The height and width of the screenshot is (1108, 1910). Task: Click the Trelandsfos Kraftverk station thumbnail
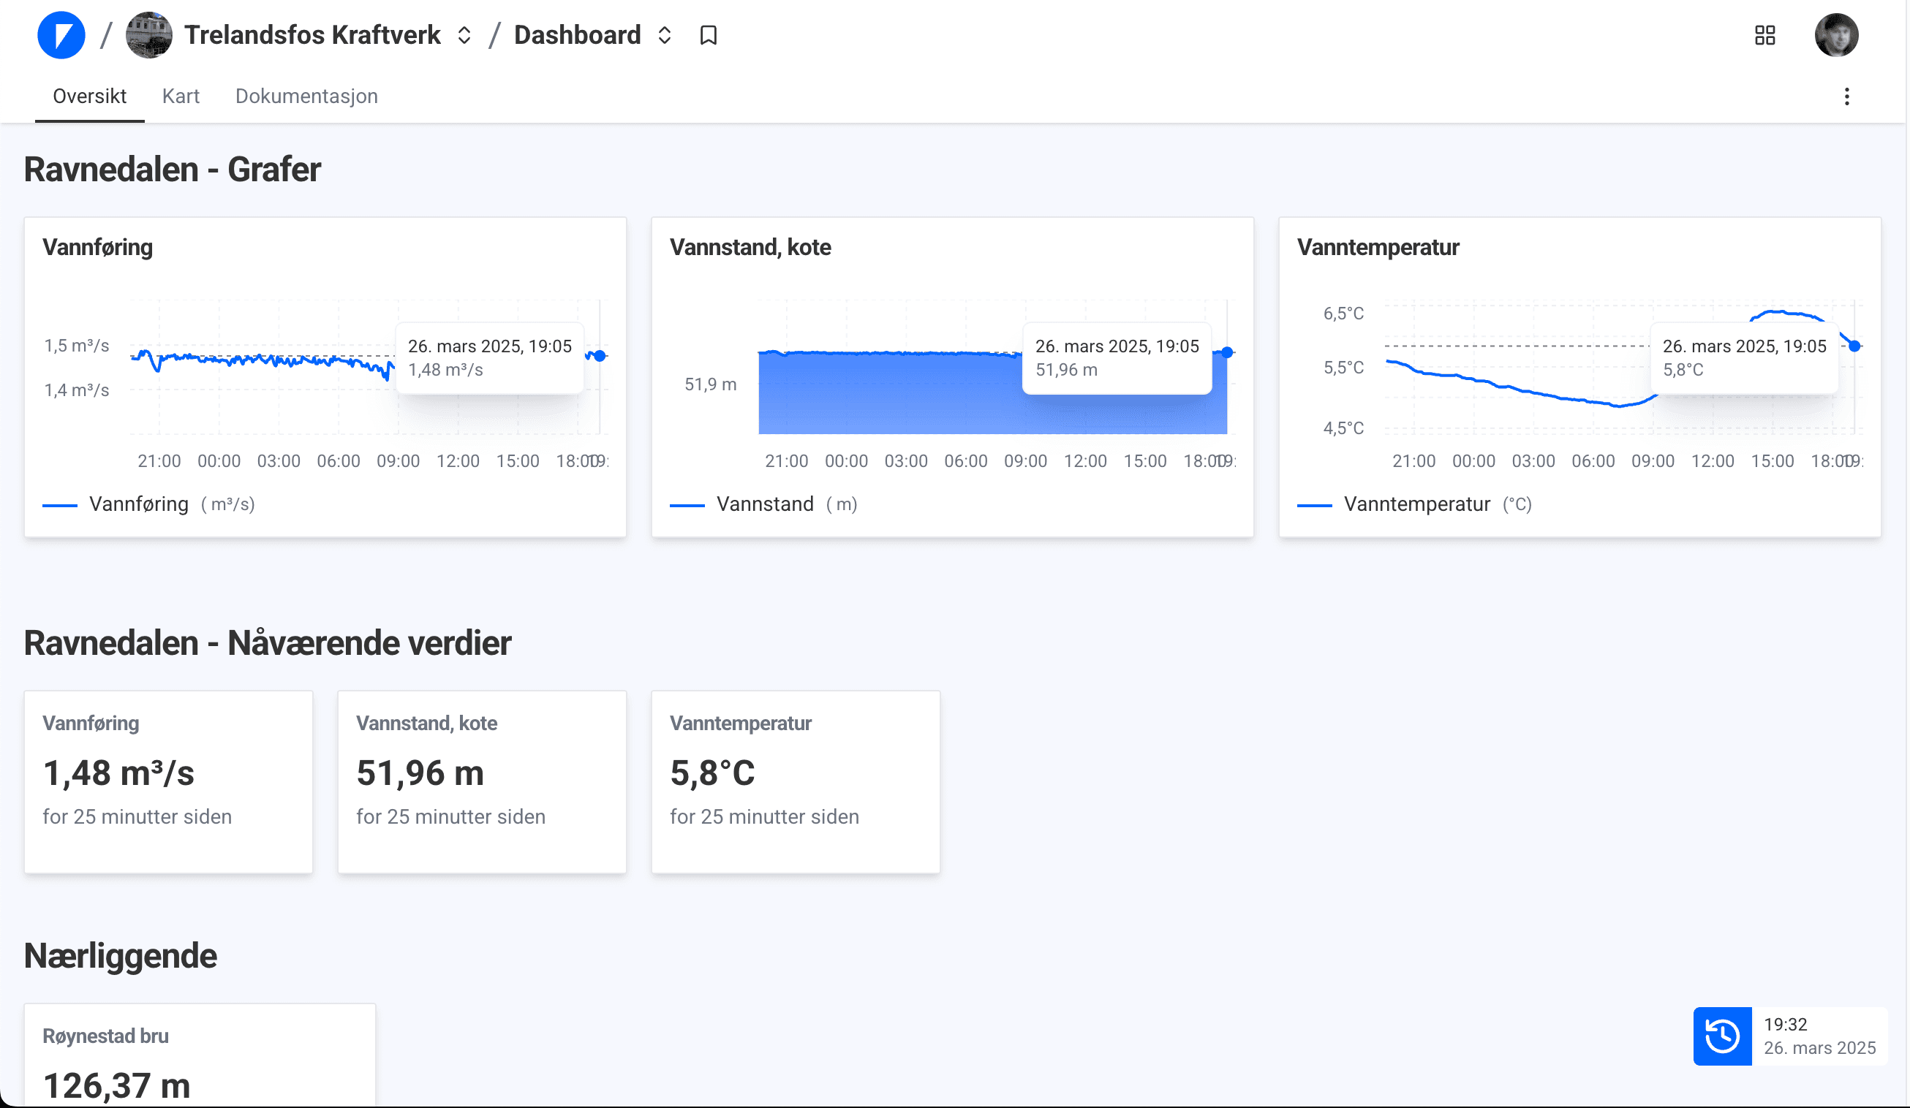[x=148, y=35]
